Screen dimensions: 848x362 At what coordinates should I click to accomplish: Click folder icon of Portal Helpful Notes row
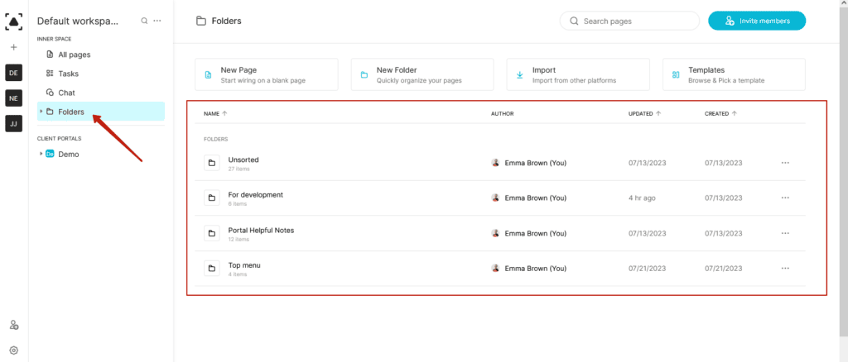(211, 233)
